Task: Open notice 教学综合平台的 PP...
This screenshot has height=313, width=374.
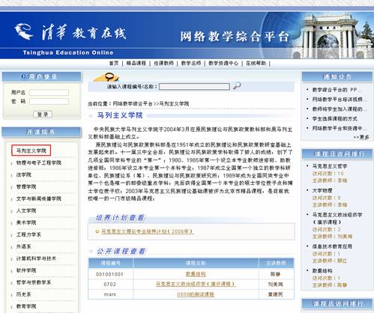Action: click(337, 90)
